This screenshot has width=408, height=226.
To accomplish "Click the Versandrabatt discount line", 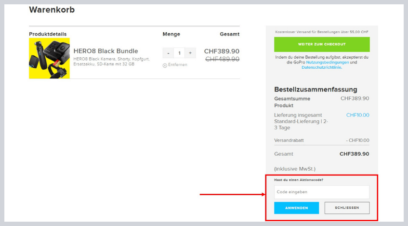I will click(322, 140).
